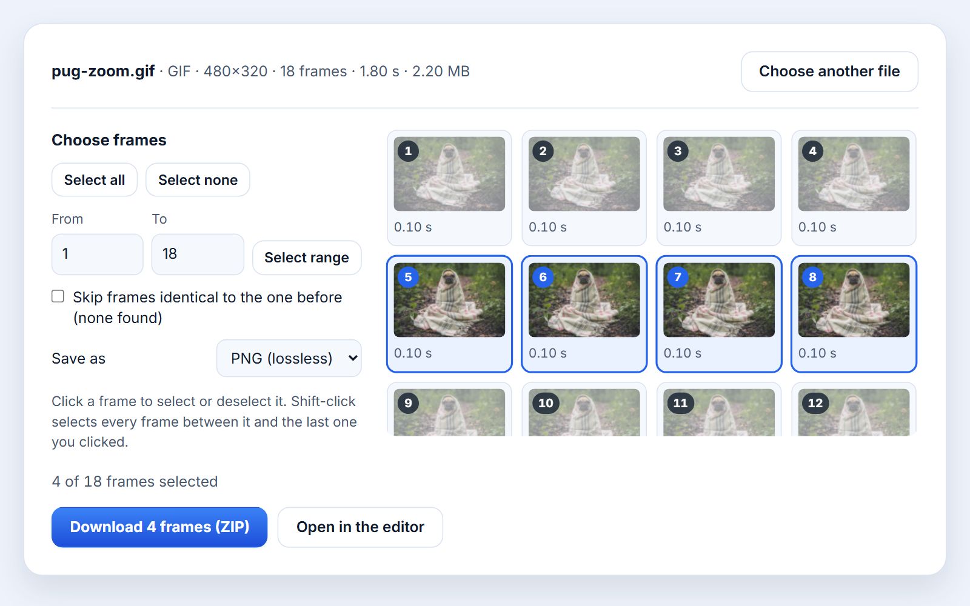Image resolution: width=970 pixels, height=606 pixels.
Task: Select frame 10 thumbnail
Action: tap(584, 410)
